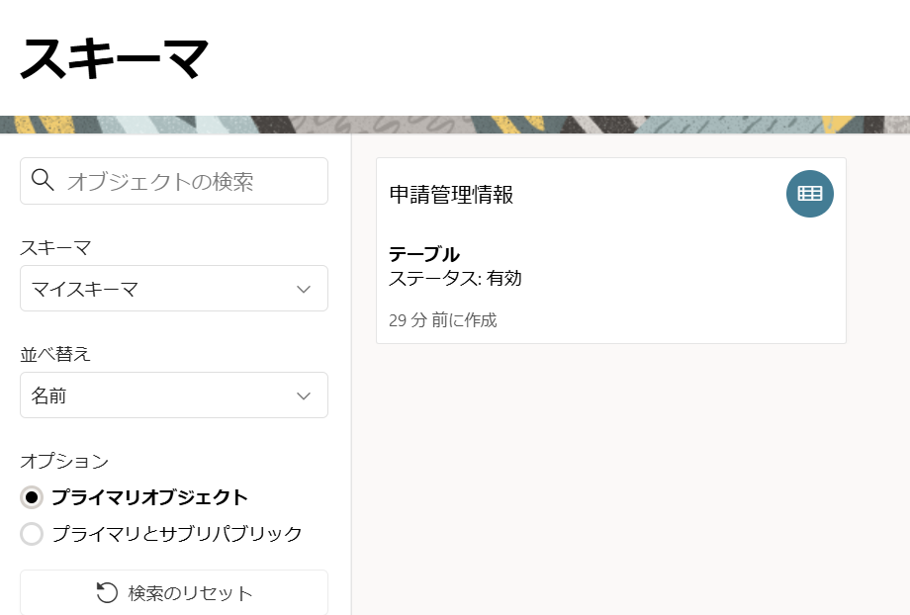Click the オプション section label
Viewport: 910px width, 615px height.
[63, 461]
